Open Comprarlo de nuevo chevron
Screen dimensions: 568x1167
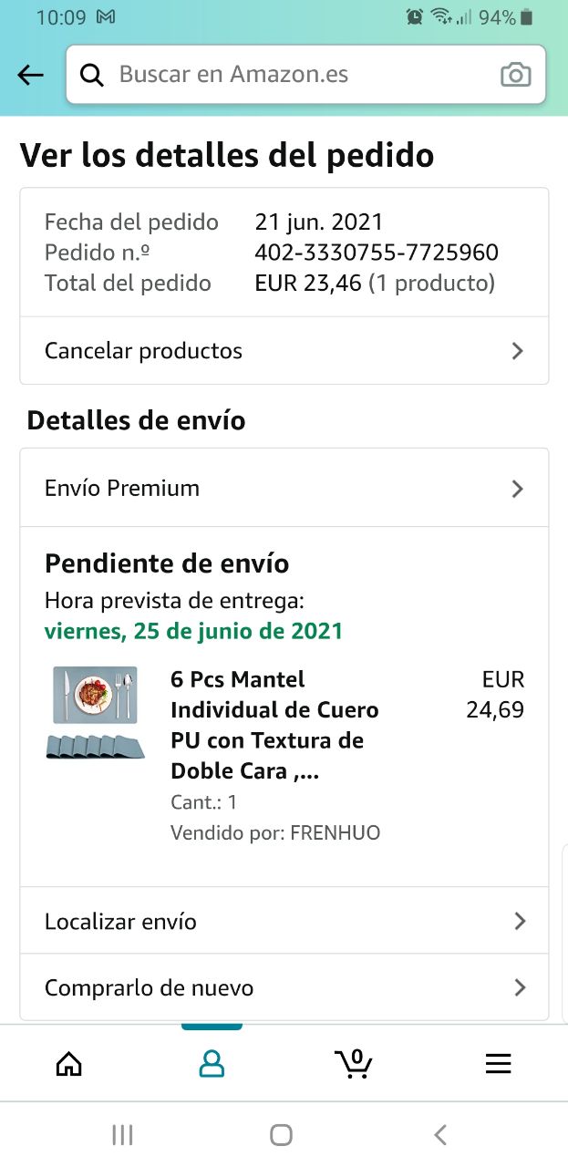520,987
